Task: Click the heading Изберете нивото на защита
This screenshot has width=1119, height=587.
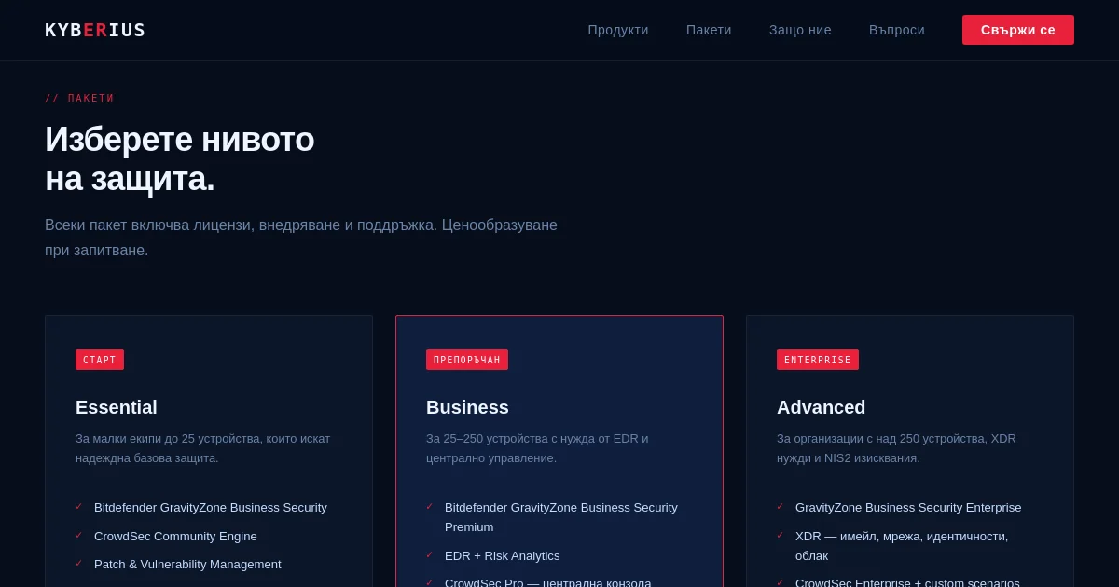Action: point(180,158)
